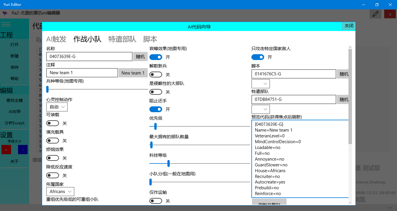Click 新建 in the sidebar
The image size is (397, 211).
click(x=15, y=56)
